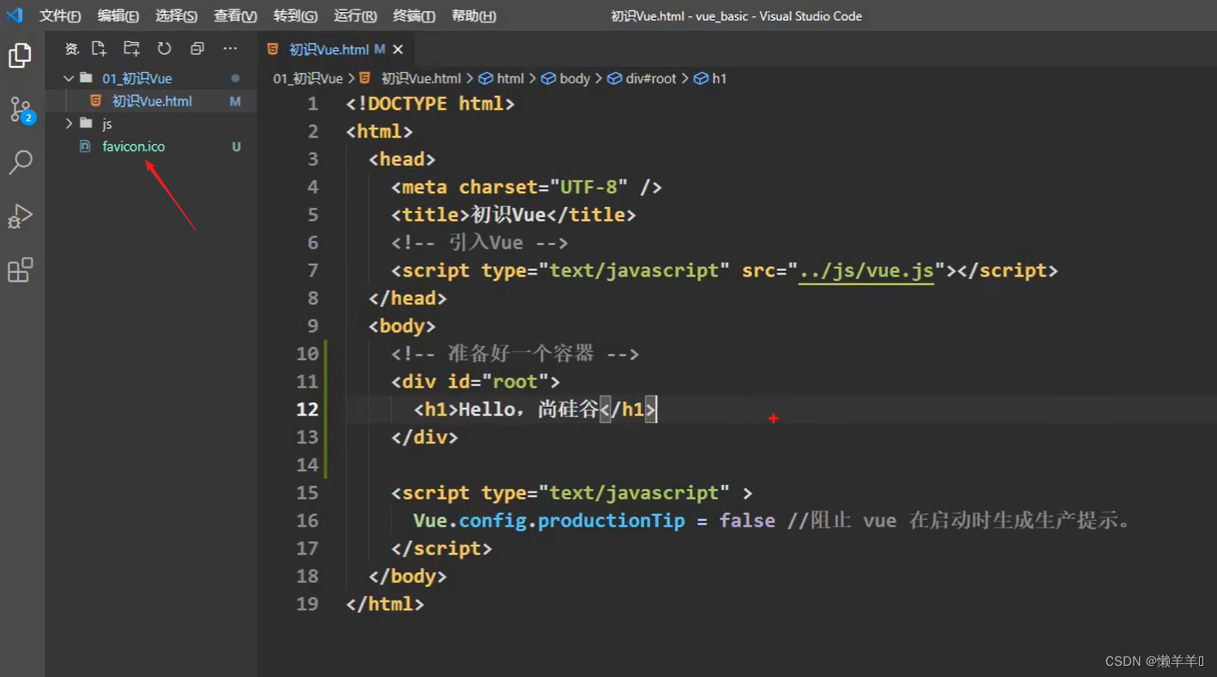Open the Run and Debug view
The width and height of the screenshot is (1217, 677).
20,216
